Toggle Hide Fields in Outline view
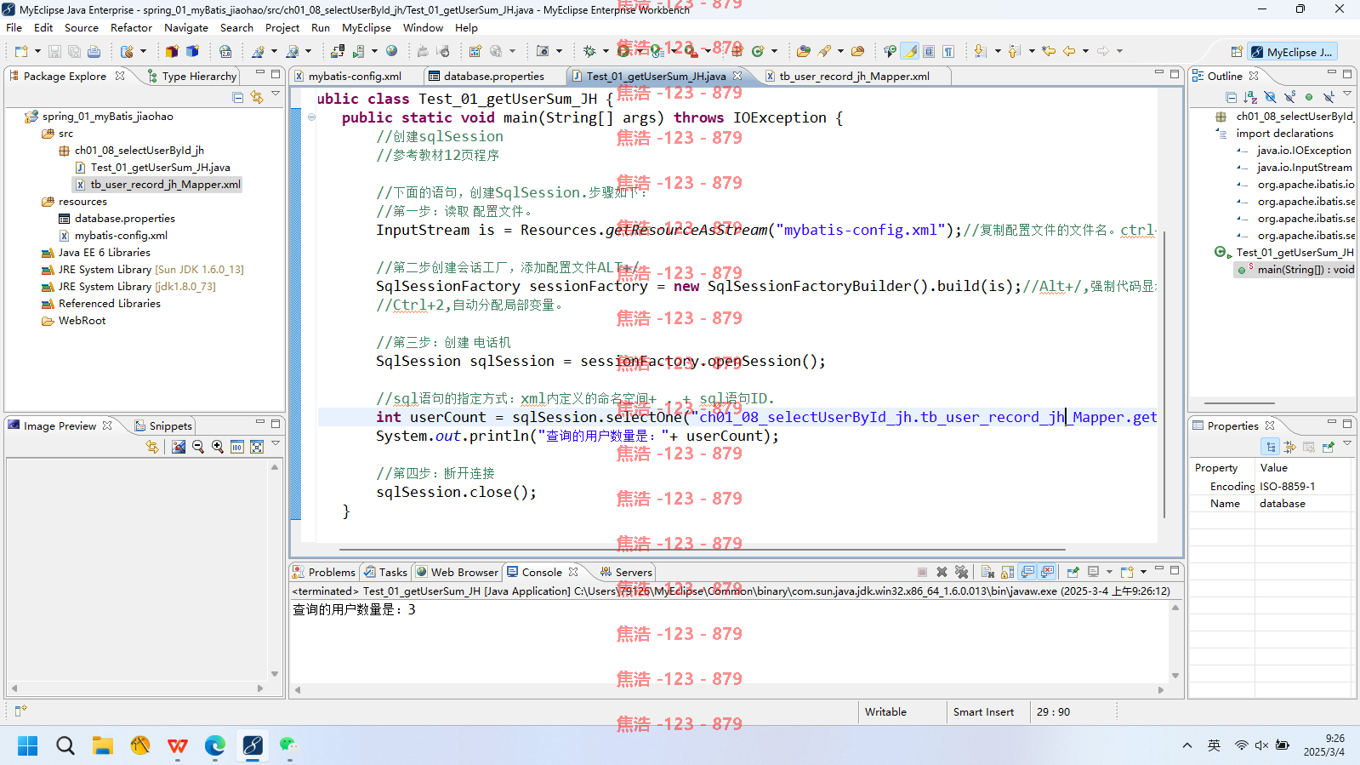The width and height of the screenshot is (1360, 765). pos(1270,97)
